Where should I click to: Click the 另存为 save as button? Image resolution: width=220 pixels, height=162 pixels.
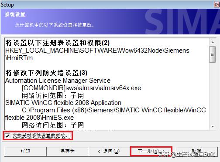pyautogui.click(x=67, y=152)
